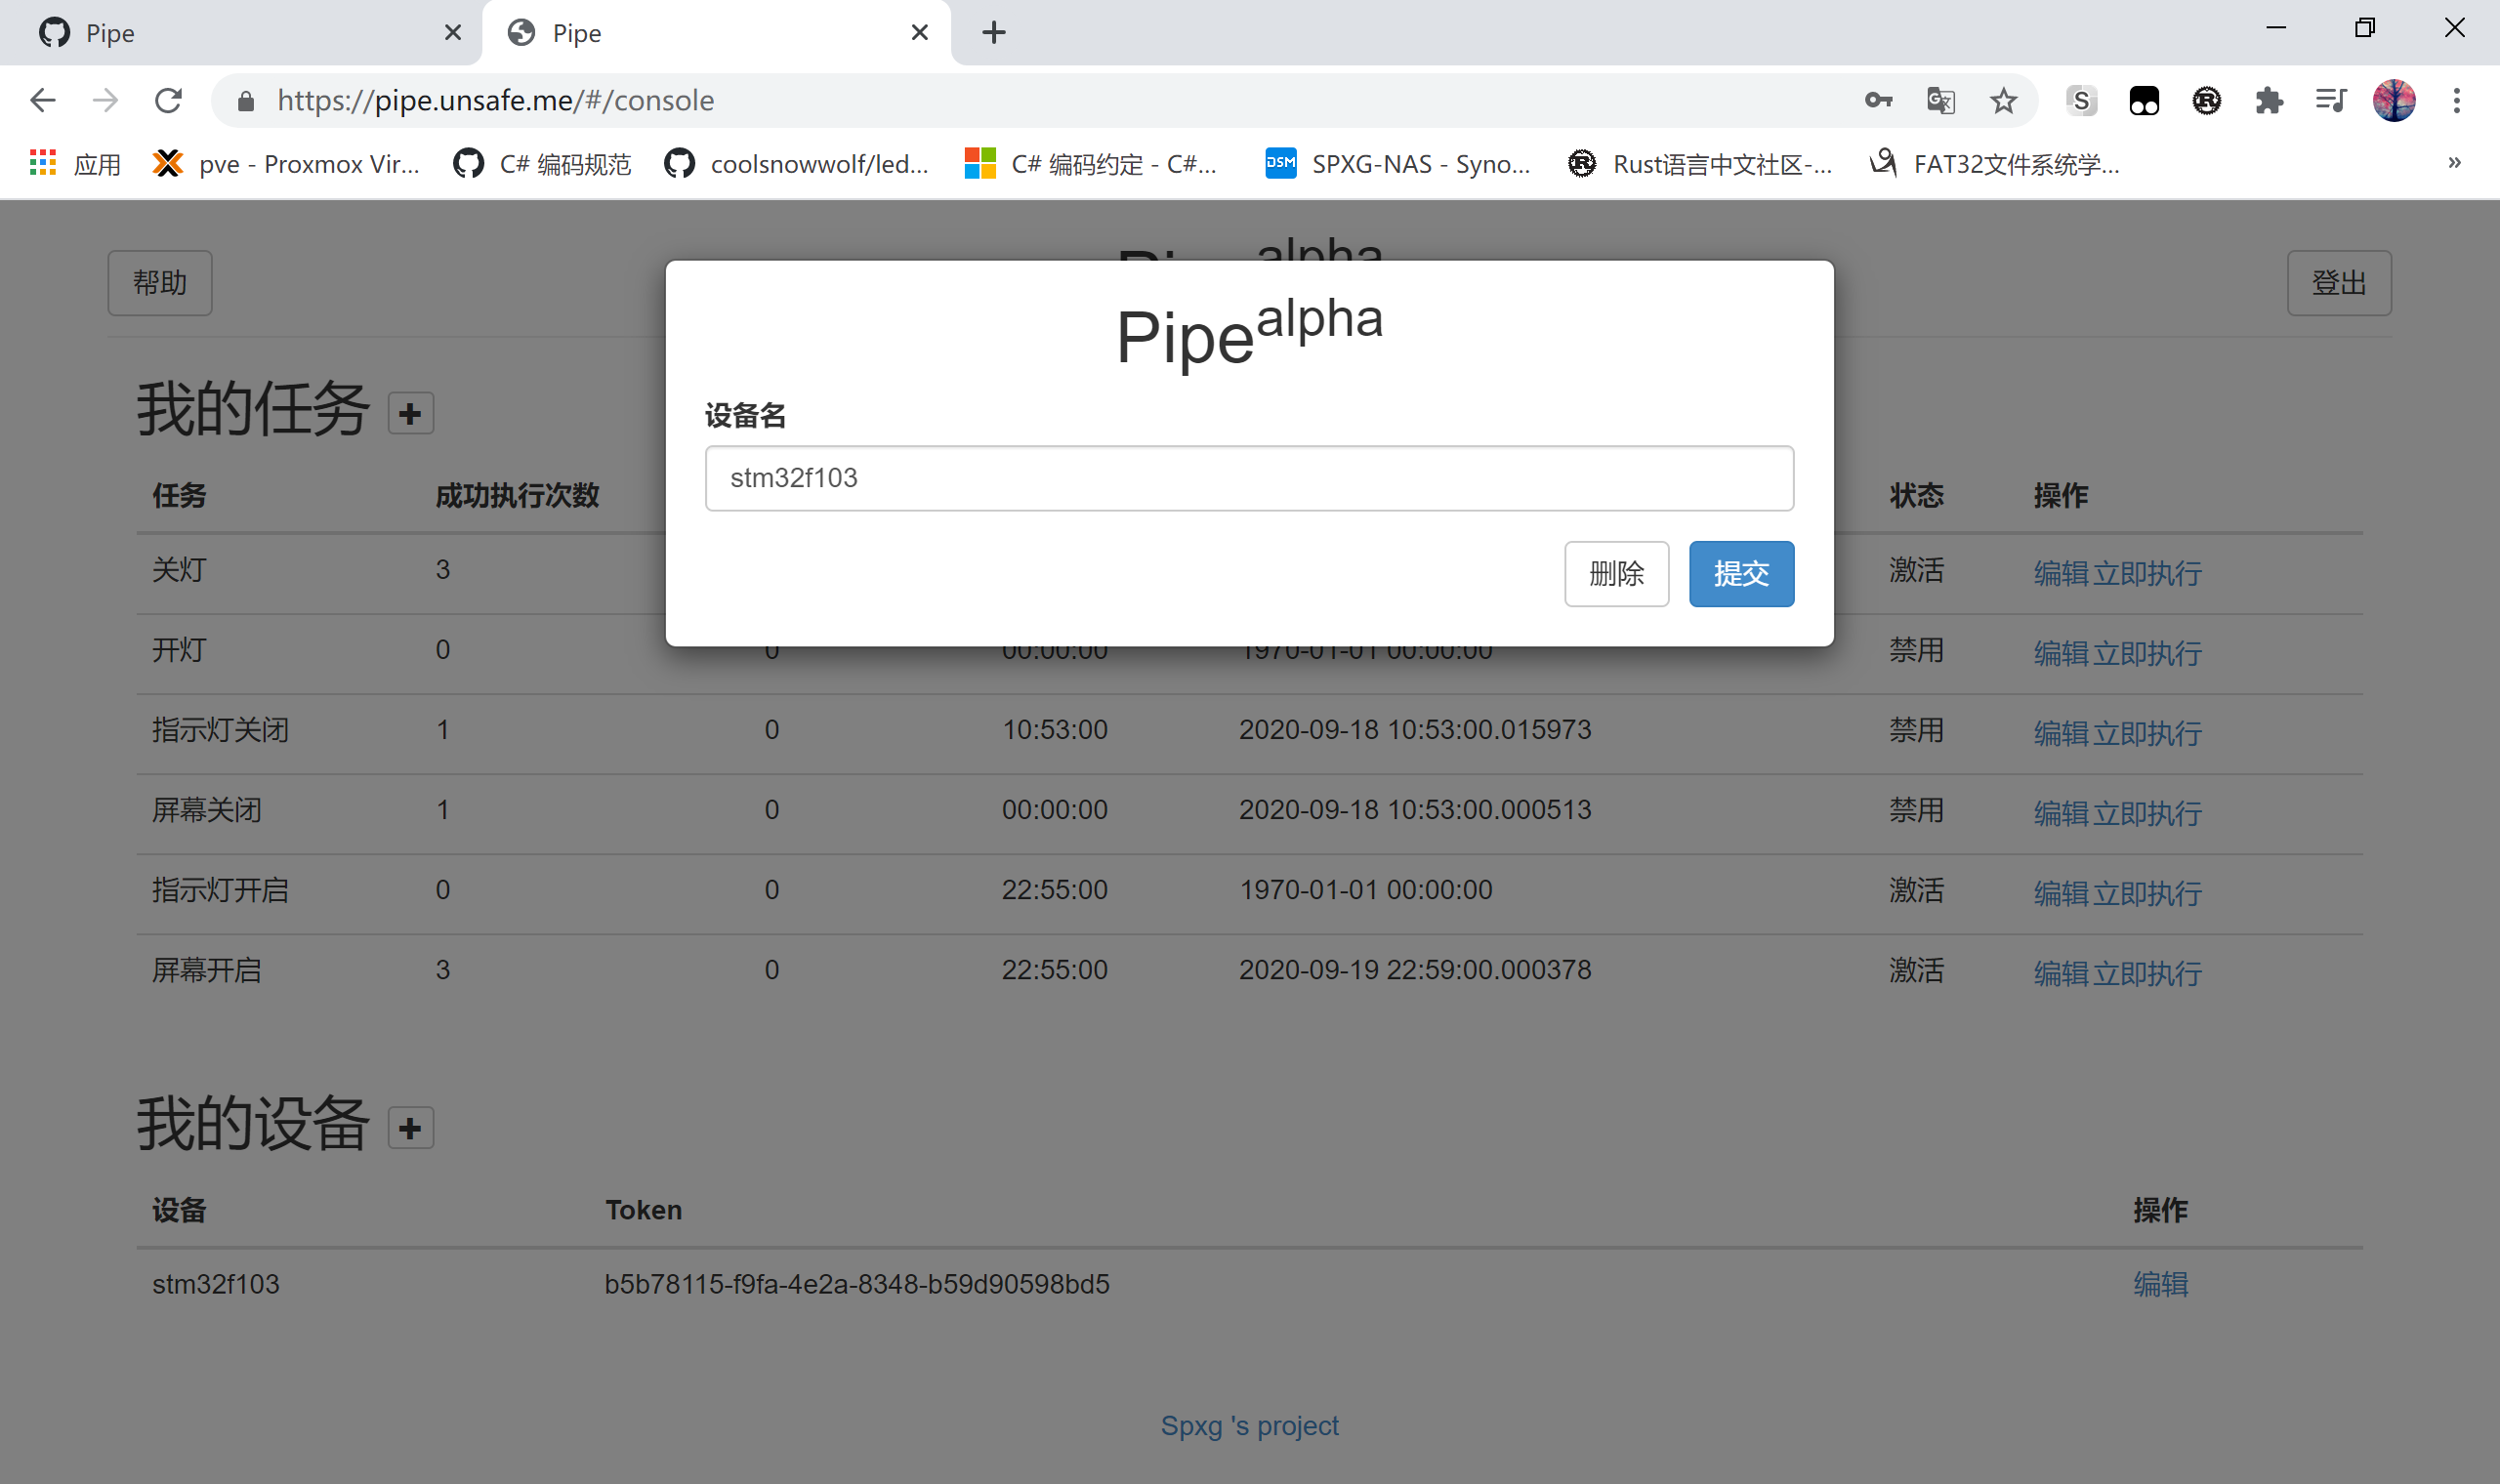The width and height of the screenshot is (2500, 1484).
Task: Open the media control playlist icon
Action: [x=2330, y=100]
